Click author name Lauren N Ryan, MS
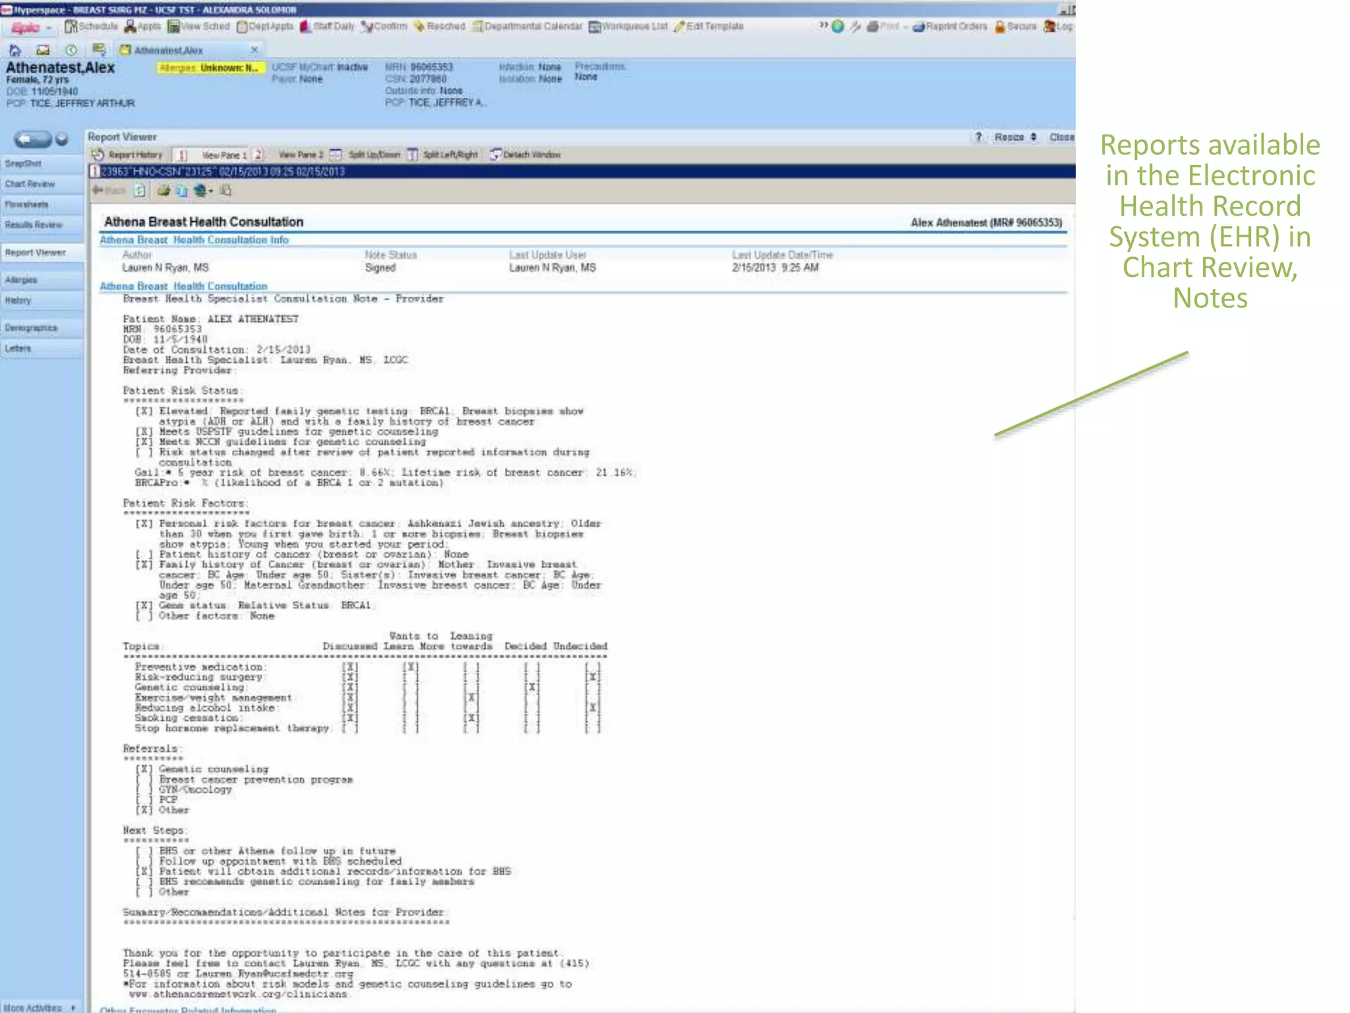Screen dimensions: 1350x1013 [x=165, y=268]
